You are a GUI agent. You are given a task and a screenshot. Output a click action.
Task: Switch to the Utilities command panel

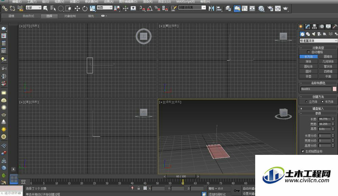(x=335, y=26)
